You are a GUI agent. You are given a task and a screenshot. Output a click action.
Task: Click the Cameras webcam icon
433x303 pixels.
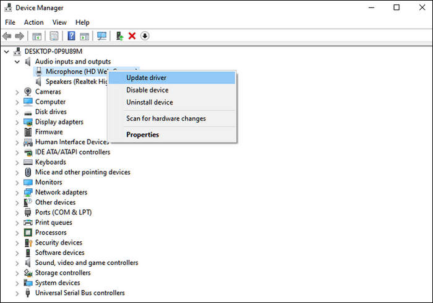tap(28, 91)
